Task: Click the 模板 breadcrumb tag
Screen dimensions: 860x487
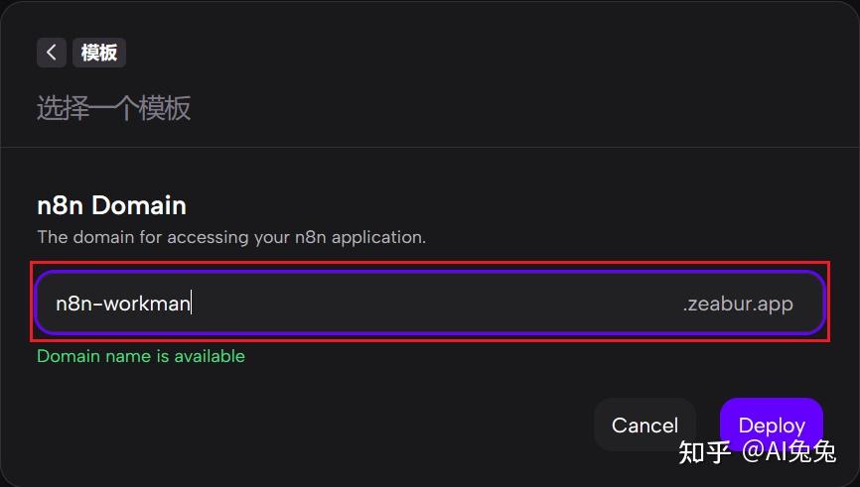Action: [x=99, y=53]
